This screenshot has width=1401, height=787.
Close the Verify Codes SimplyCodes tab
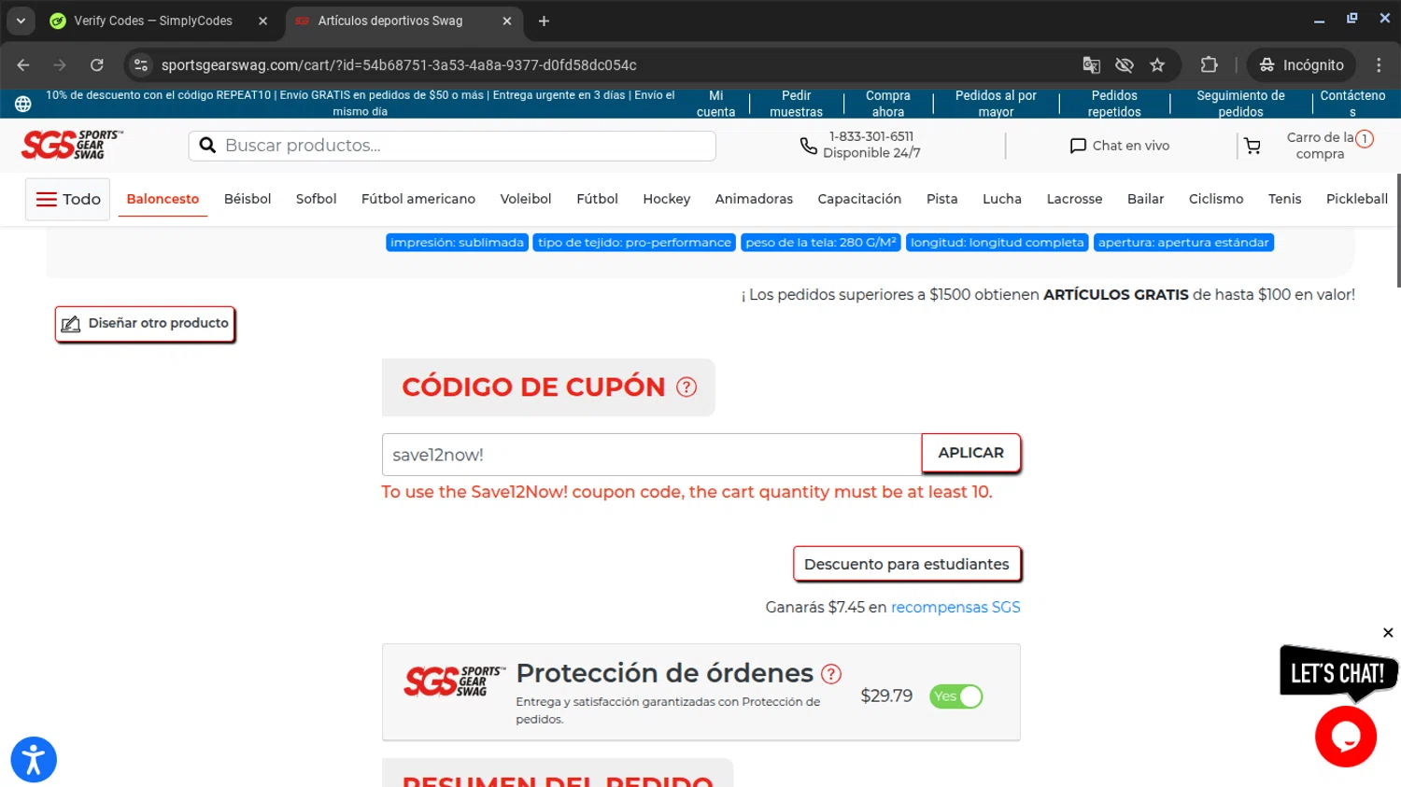tap(262, 21)
